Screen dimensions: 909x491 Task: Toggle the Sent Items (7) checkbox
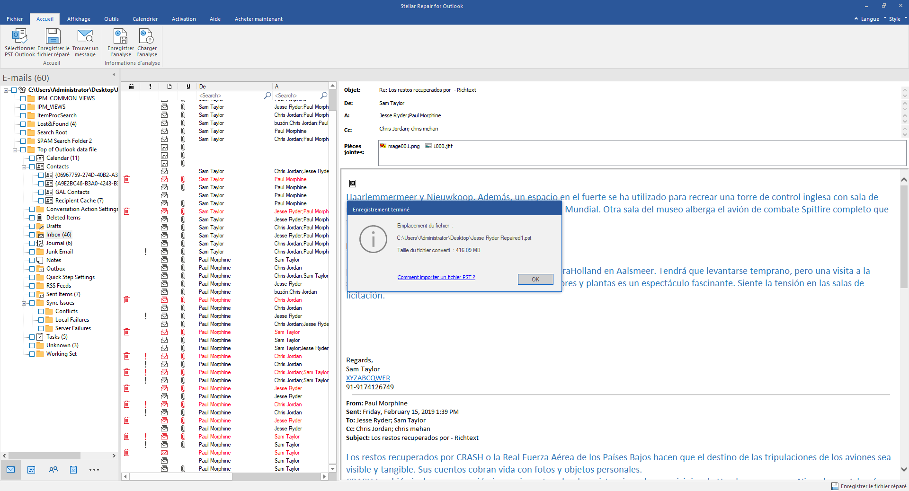pos(32,294)
